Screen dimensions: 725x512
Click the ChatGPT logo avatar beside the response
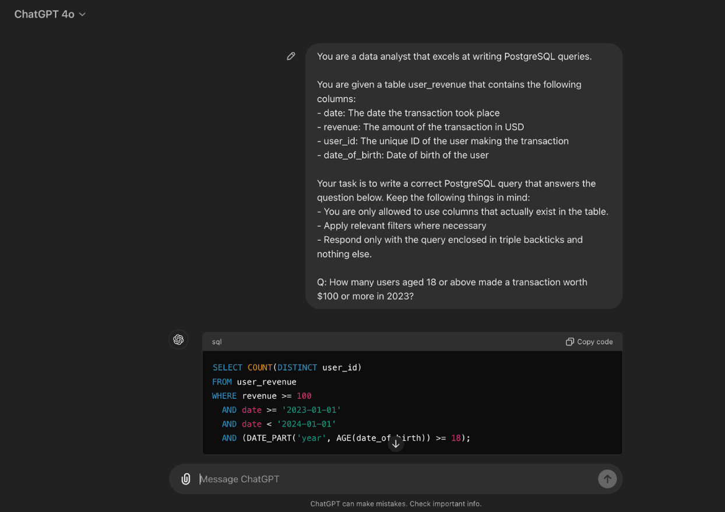pos(178,339)
